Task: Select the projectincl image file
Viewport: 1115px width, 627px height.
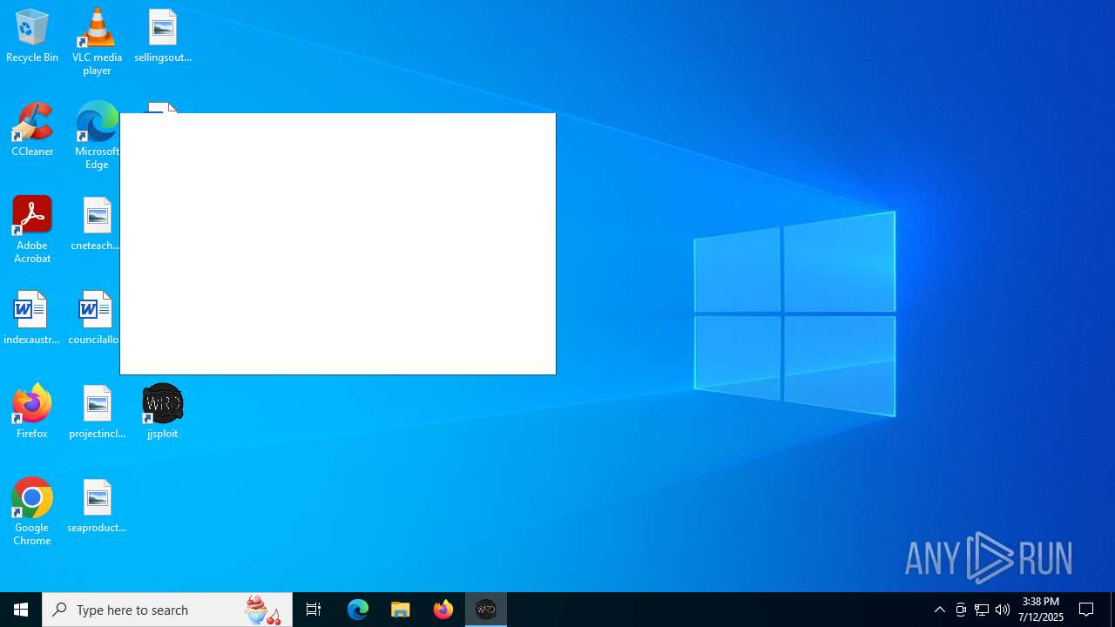Action: click(x=97, y=413)
